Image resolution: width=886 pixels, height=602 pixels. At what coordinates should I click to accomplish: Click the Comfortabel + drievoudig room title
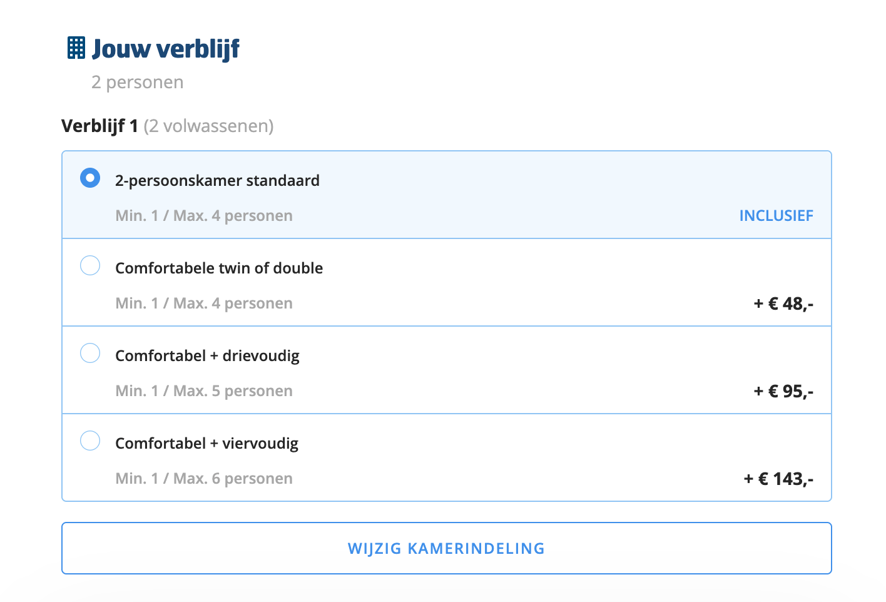coord(207,356)
